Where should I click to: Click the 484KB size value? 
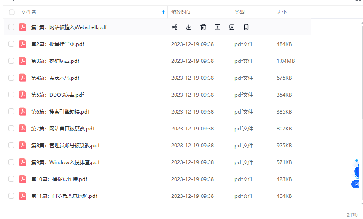point(284,44)
